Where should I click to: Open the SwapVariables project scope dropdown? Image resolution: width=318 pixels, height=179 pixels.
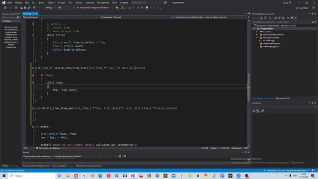pyautogui.click(x=60, y=17)
